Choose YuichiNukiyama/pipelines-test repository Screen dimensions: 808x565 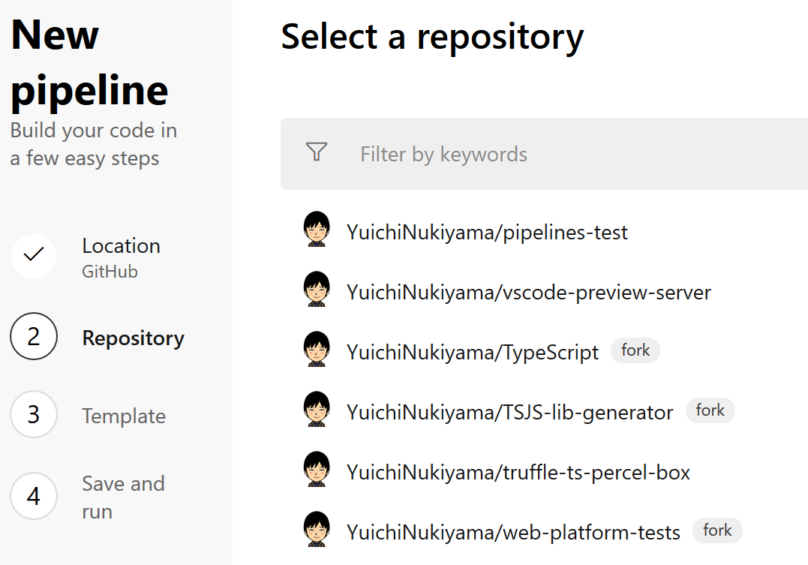tap(487, 233)
